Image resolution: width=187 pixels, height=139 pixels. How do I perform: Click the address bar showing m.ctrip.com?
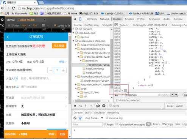point(101,8)
